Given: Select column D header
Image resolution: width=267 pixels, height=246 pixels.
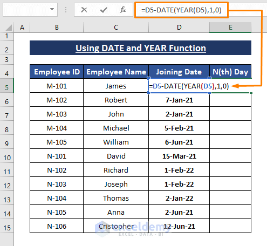Looking at the screenshot, I should (179, 28).
